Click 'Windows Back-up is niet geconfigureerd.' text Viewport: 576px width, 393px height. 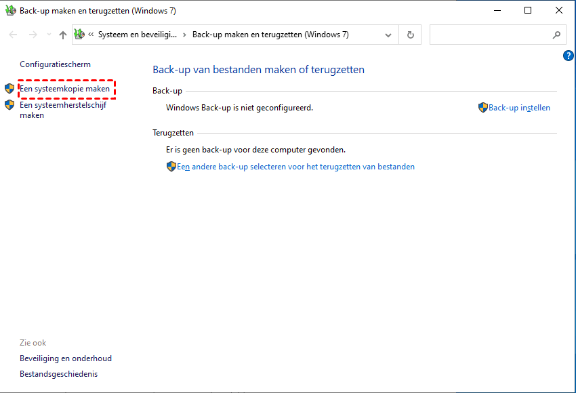tap(239, 108)
